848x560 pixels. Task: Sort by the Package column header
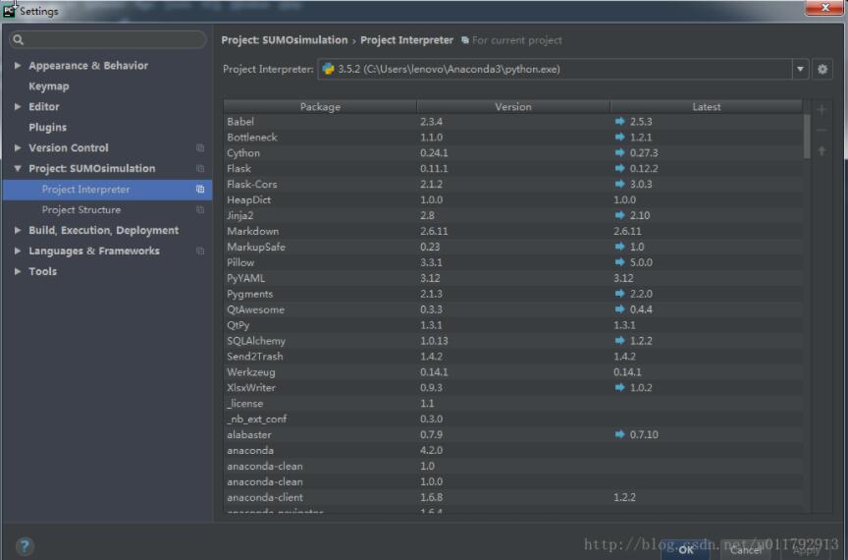point(320,107)
